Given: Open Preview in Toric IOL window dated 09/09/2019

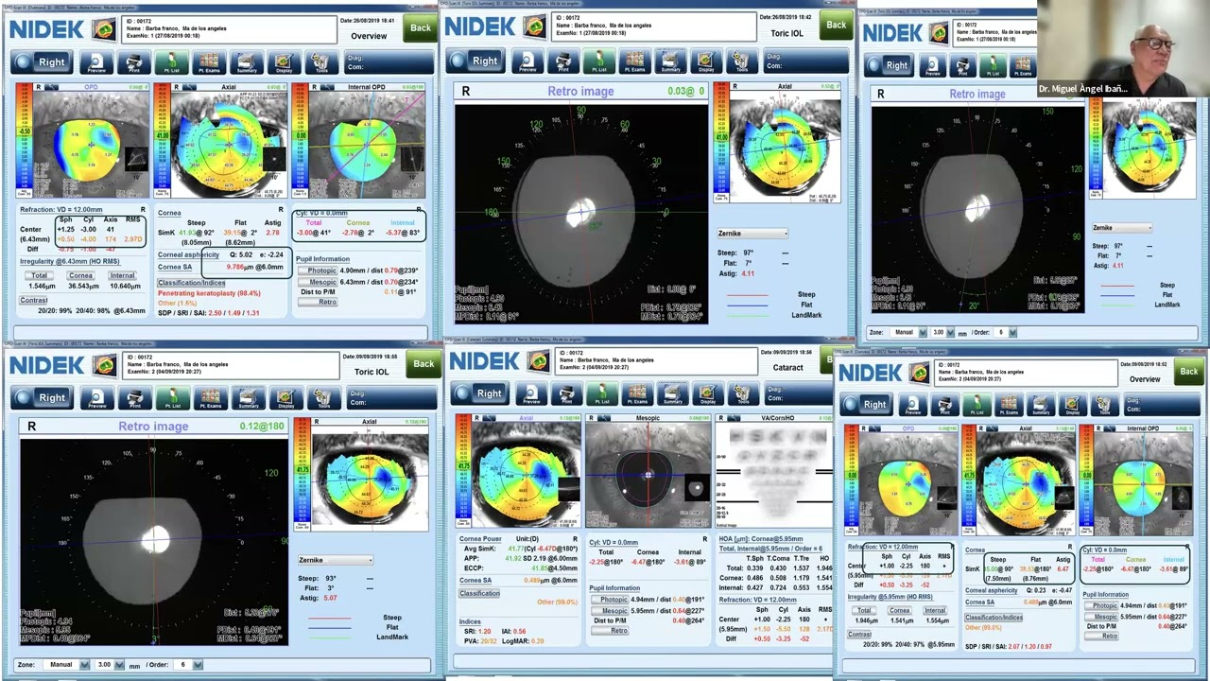Looking at the screenshot, I should [x=97, y=398].
